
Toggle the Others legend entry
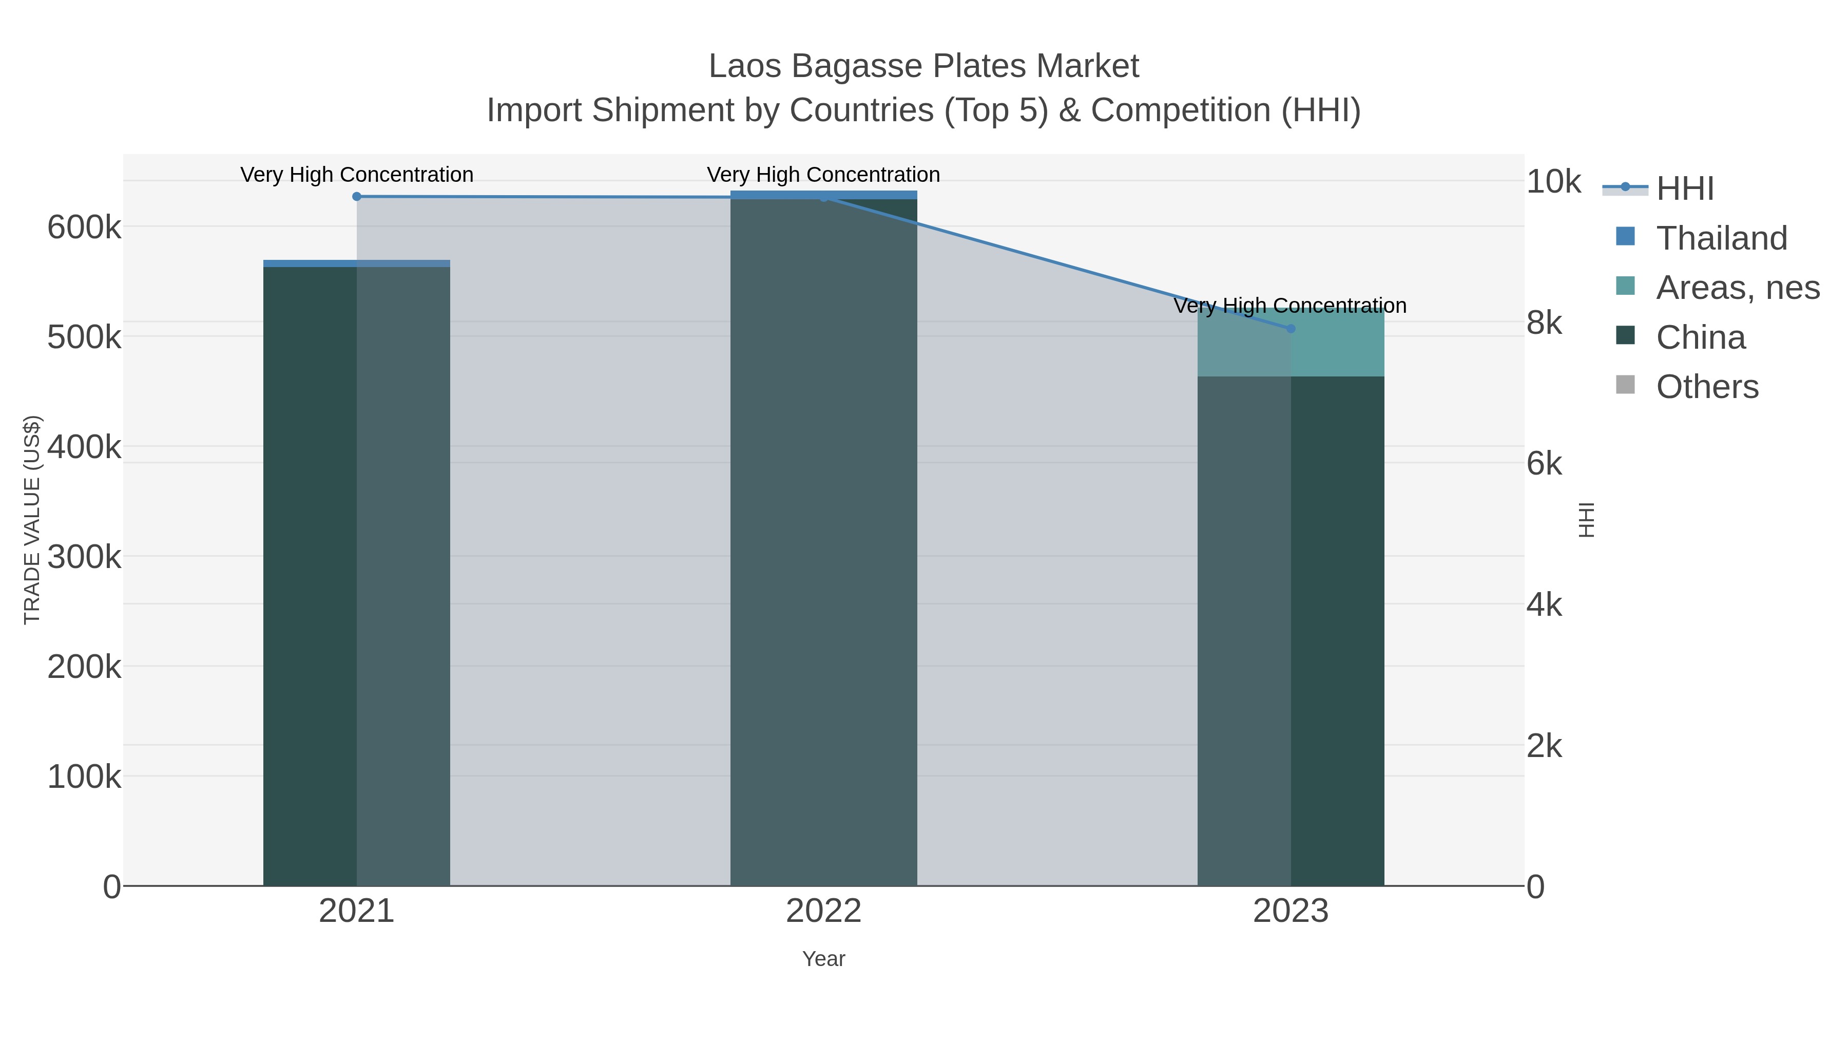pos(1687,386)
